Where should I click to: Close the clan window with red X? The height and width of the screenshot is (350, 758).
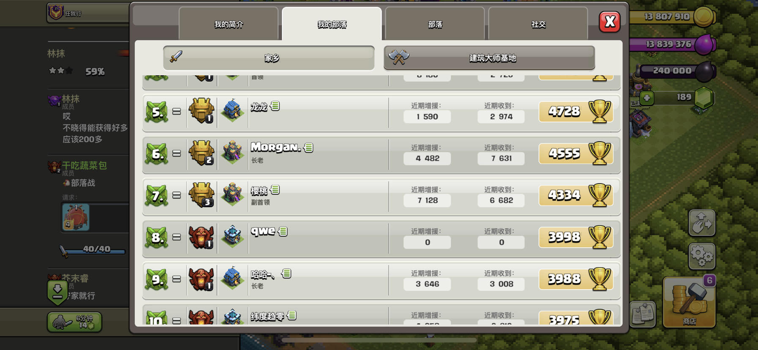[x=610, y=22]
